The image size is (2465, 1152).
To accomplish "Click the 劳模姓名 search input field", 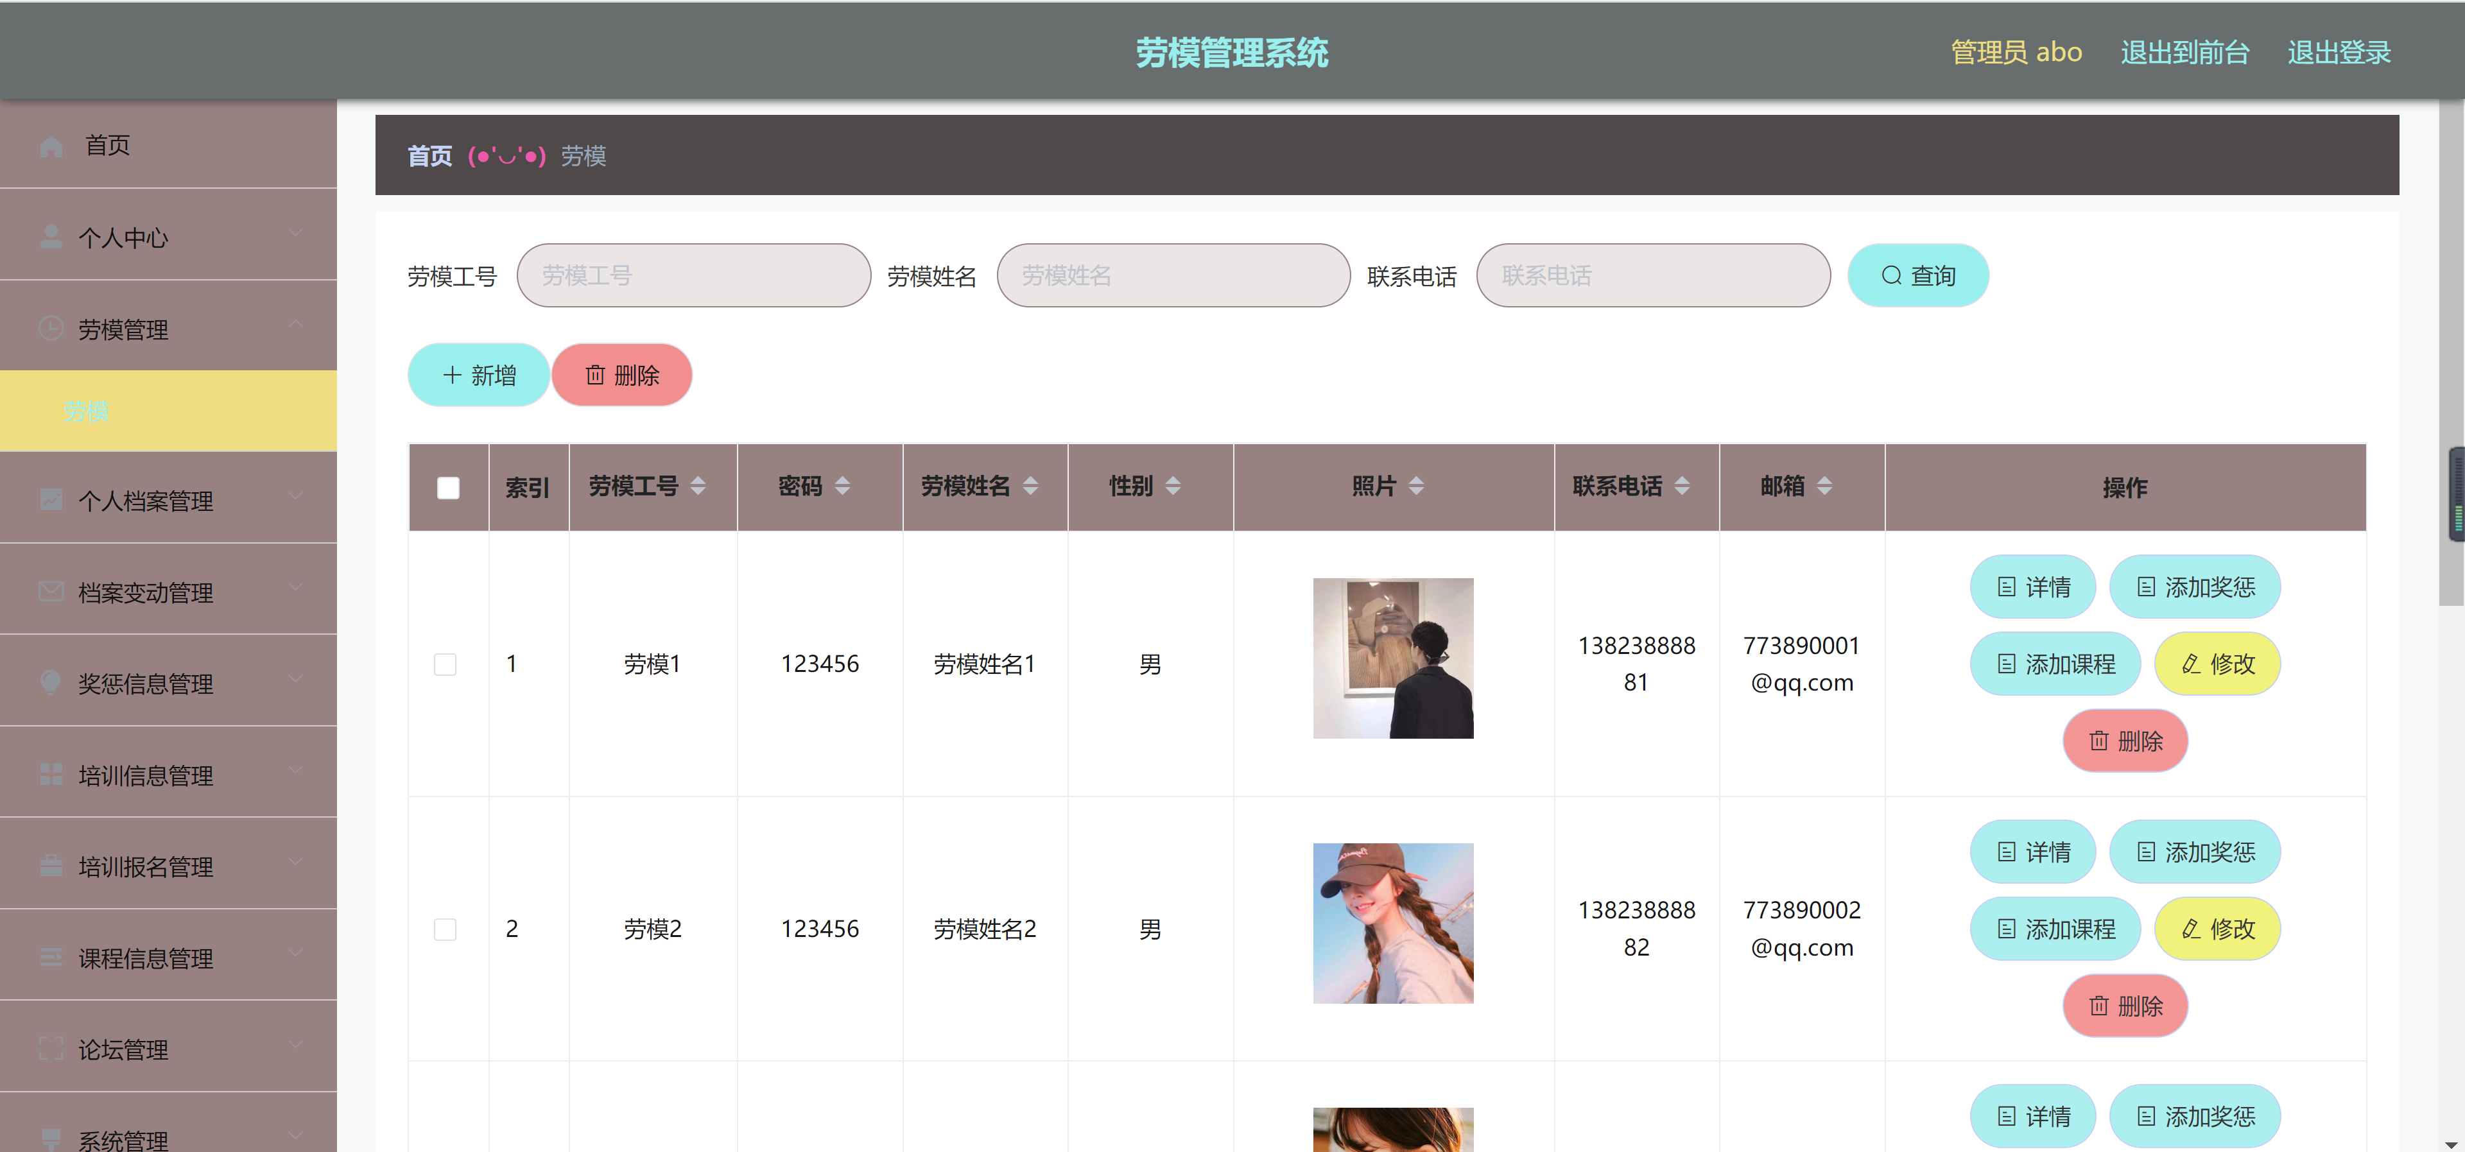I will [x=1173, y=275].
